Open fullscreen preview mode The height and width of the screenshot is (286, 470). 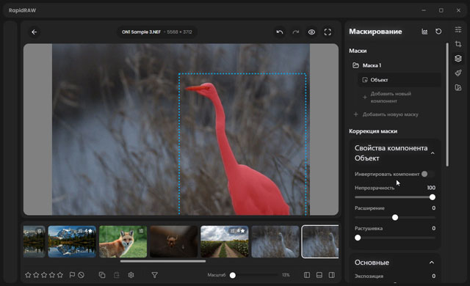click(x=328, y=32)
